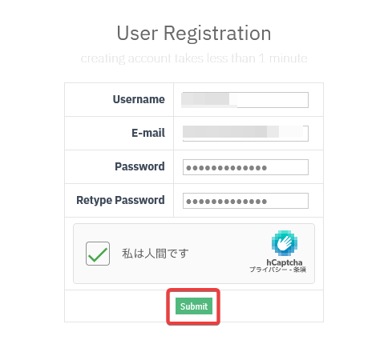Click the masked dots in Password field
Viewport: 392px width, 360px height.
(x=226, y=168)
